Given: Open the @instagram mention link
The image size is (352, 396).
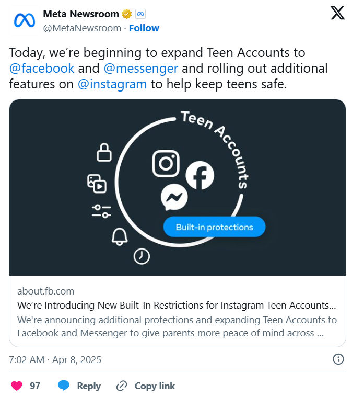Looking at the screenshot, I should pyautogui.click(x=112, y=84).
